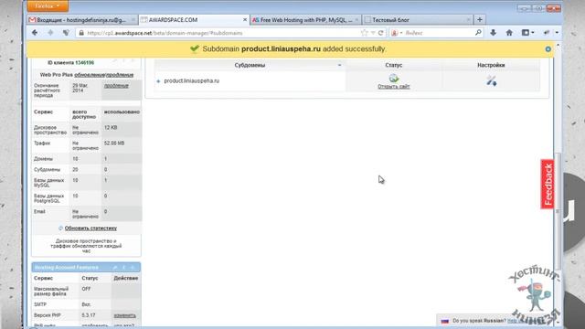Image resolution: width=585 pixels, height=329 pixels.
Task: Open settings tools icon for product.liniauspeha.ru
Action: (492, 80)
